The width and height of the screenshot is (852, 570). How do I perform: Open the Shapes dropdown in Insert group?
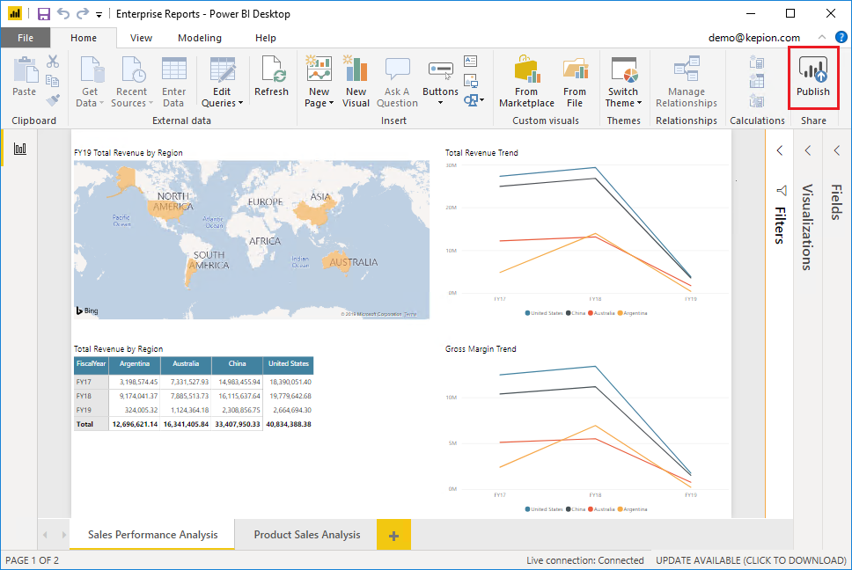tap(474, 100)
